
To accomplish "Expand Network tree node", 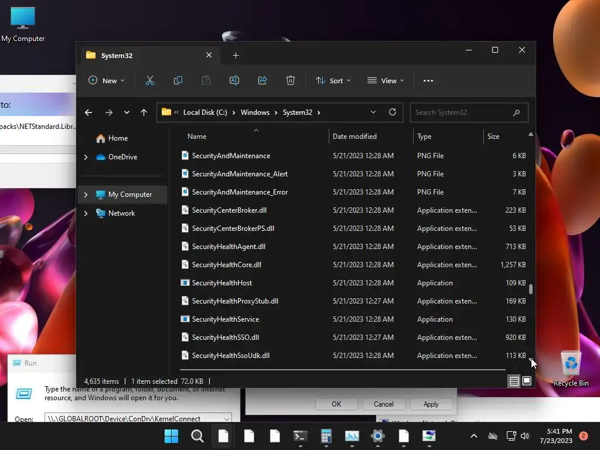I will tap(86, 213).
